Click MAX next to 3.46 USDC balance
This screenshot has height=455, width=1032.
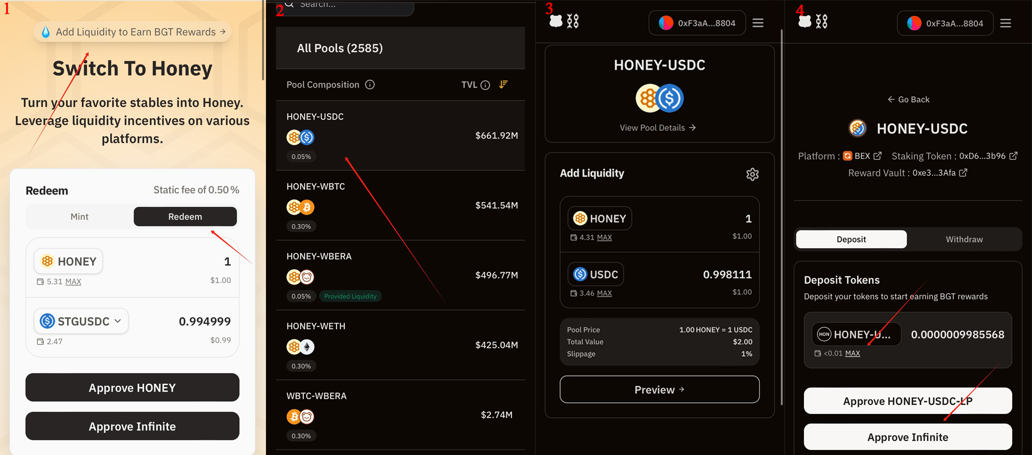[x=604, y=293]
